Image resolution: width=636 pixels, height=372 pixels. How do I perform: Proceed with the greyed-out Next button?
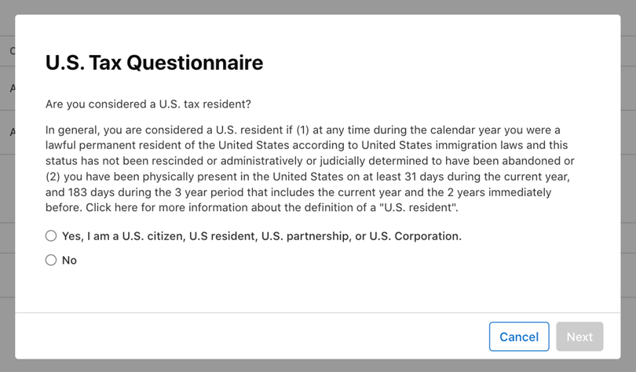tap(579, 337)
